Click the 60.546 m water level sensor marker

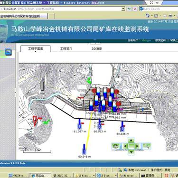point(84,149)
